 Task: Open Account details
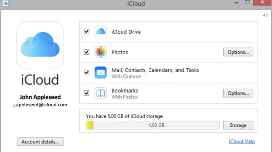coord(40,142)
